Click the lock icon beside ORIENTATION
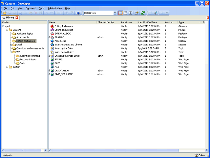 pos(49,70)
